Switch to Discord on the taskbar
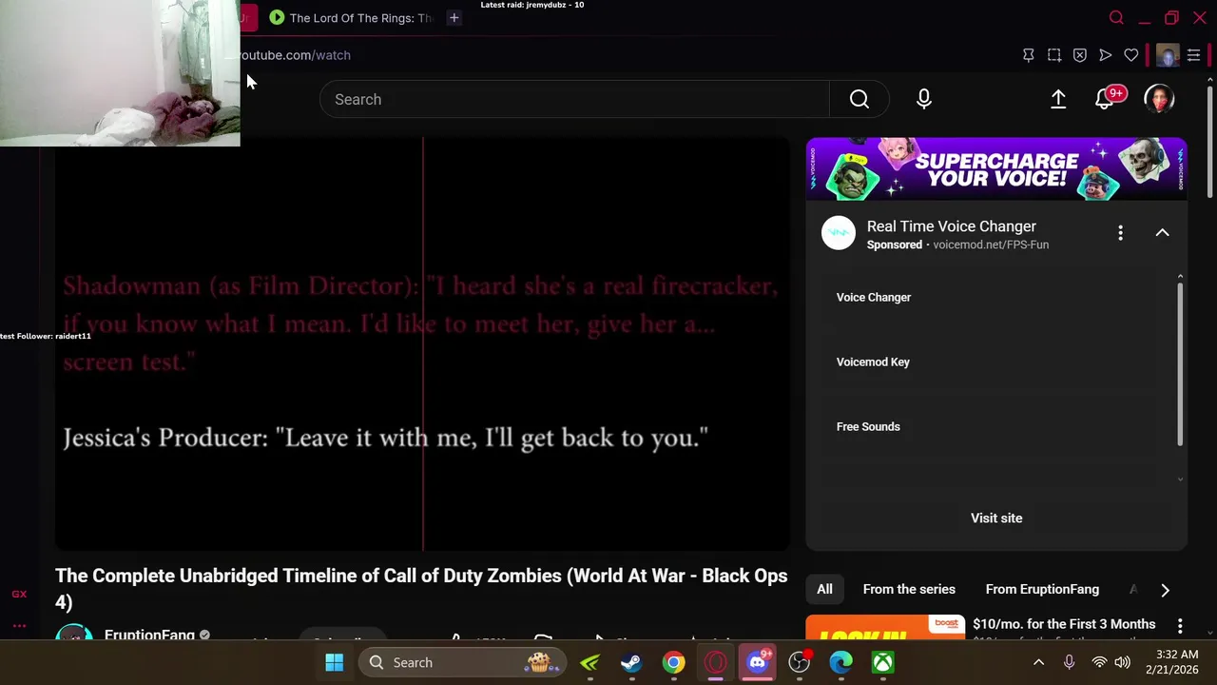 (x=757, y=662)
